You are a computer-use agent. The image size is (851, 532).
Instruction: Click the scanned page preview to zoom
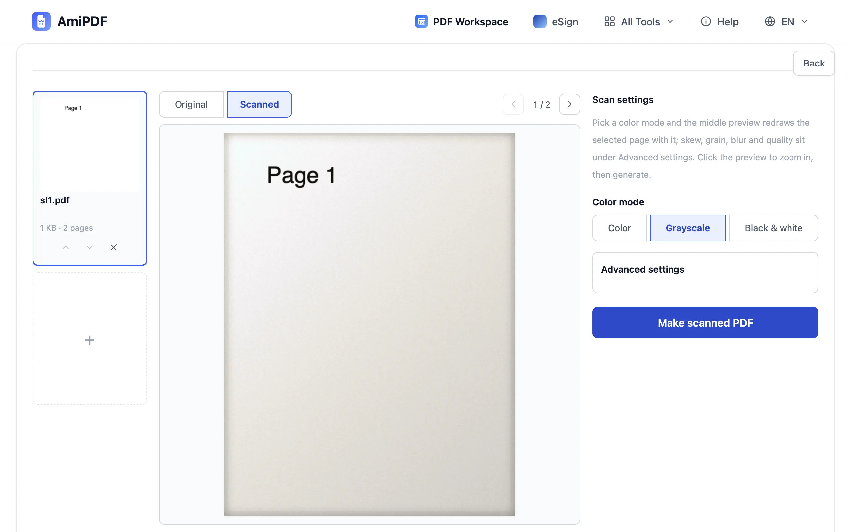pos(369,324)
